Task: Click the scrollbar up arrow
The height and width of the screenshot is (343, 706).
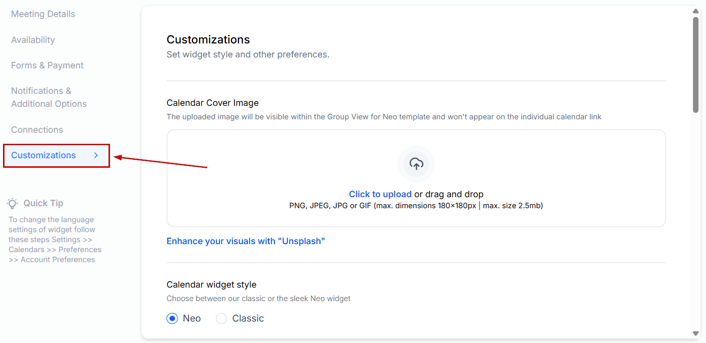Action: 695,11
